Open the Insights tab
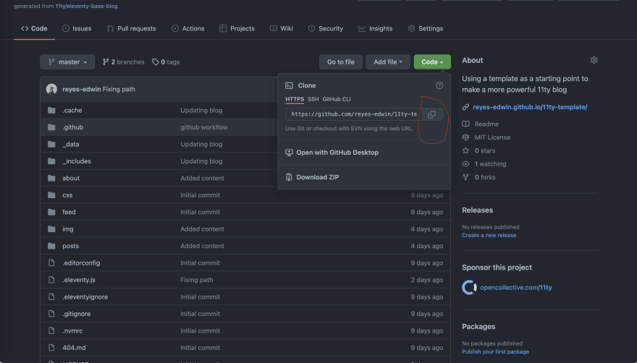Viewport: 637px width, 363px height. click(x=376, y=28)
